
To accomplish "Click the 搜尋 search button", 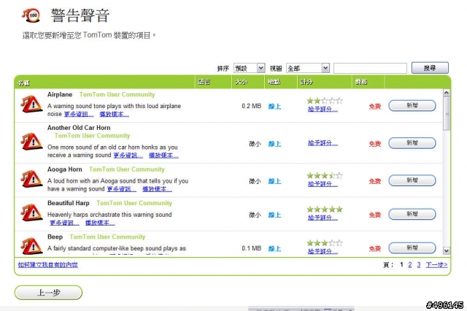I will [x=430, y=68].
